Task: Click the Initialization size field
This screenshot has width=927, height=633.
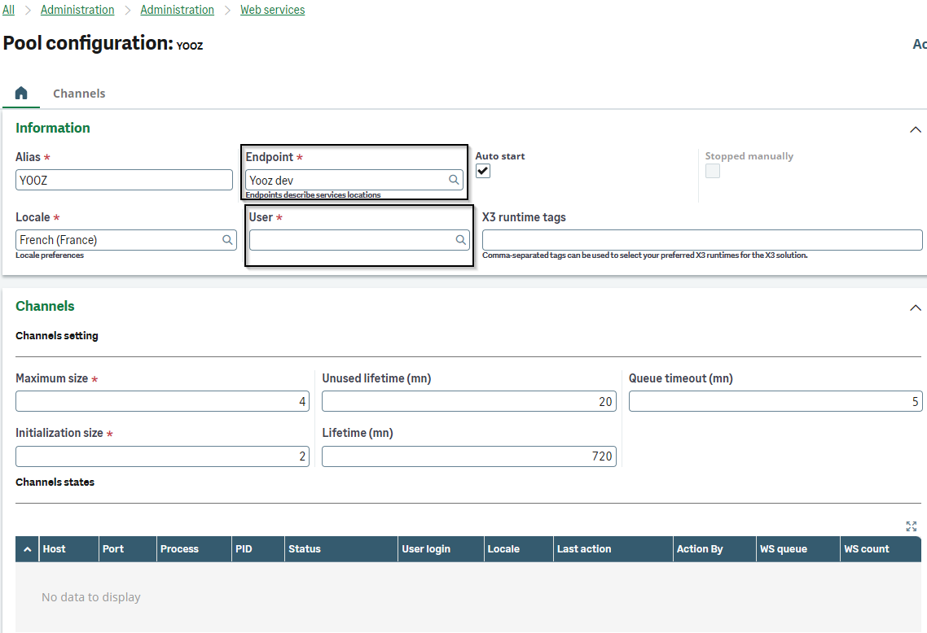Action: click(x=163, y=456)
